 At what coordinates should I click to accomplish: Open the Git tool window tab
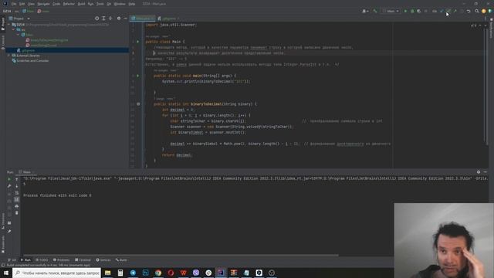pos(12,260)
